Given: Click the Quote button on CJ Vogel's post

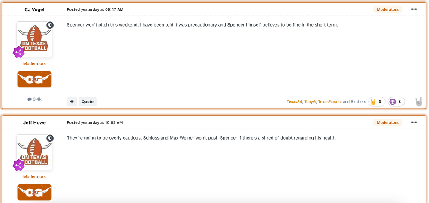Looking at the screenshot, I should 88,101.
